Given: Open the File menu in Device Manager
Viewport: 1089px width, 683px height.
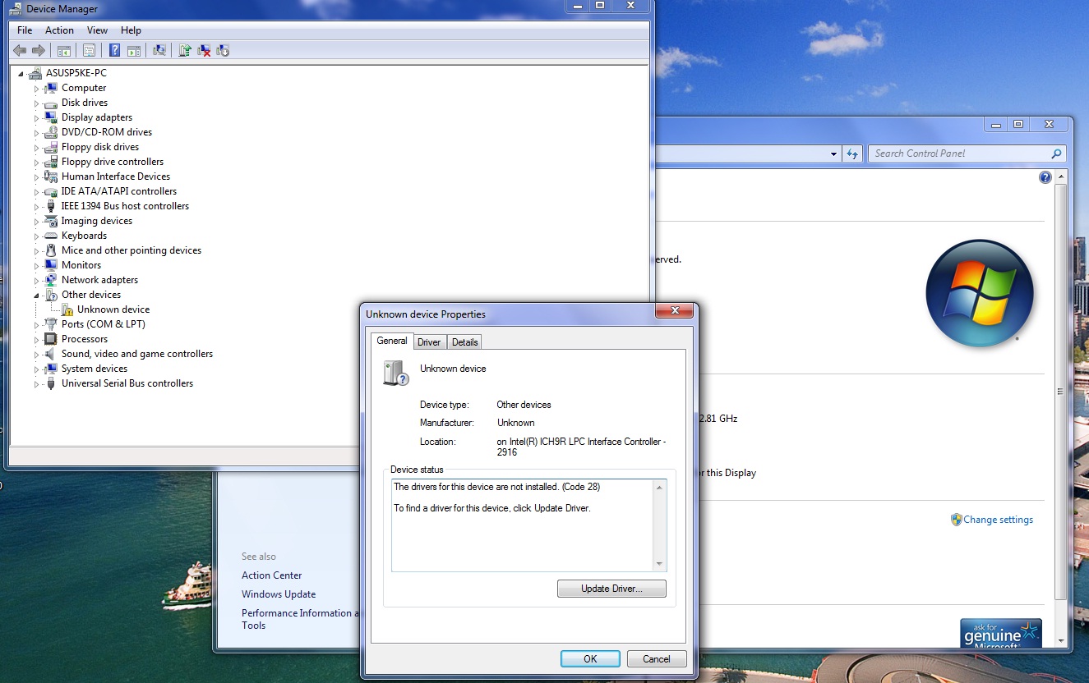Looking at the screenshot, I should 25,30.
